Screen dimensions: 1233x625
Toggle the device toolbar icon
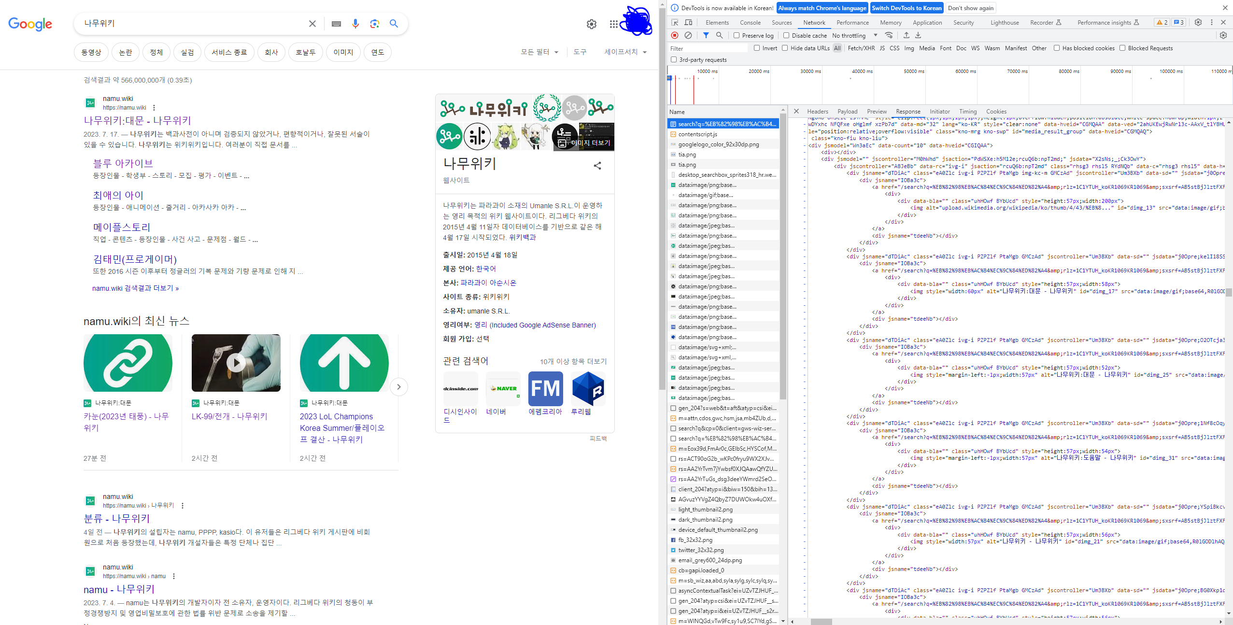click(688, 22)
